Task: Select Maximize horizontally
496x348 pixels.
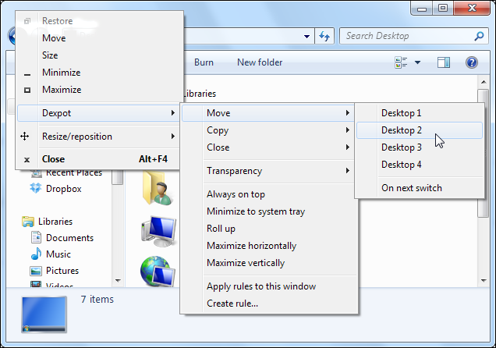Action: (268, 246)
